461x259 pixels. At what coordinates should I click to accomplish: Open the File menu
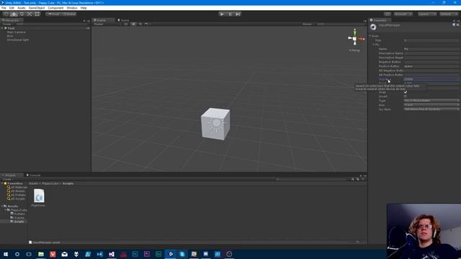(x=4, y=8)
